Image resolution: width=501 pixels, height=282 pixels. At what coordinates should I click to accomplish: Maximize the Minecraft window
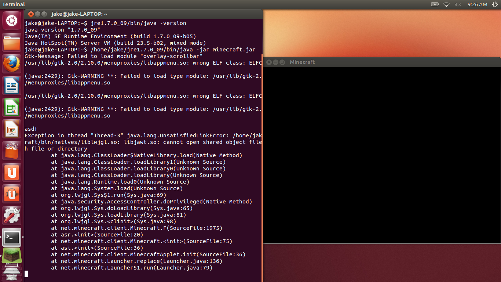tap(282, 62)
